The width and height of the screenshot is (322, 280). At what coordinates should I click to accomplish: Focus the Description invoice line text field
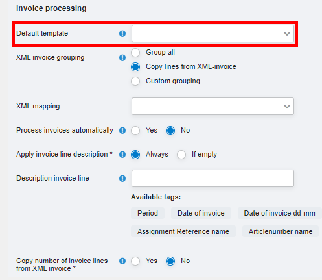point(213,179)
